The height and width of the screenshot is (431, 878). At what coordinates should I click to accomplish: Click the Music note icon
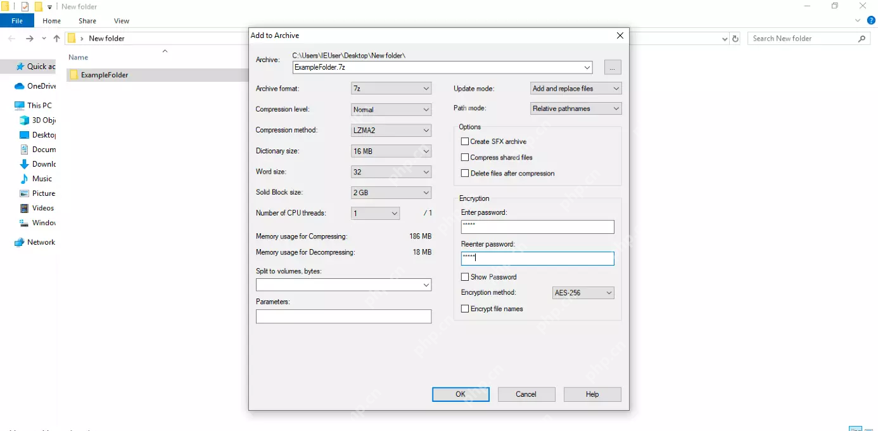click(25, 179)
